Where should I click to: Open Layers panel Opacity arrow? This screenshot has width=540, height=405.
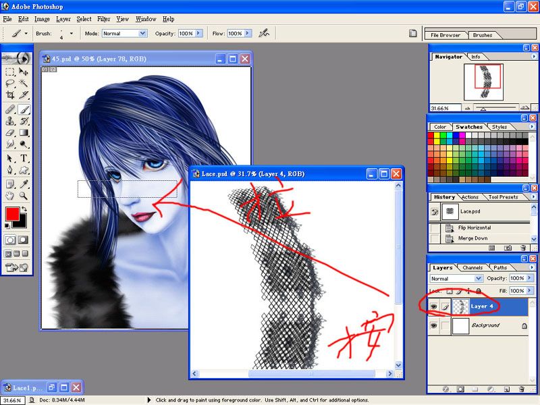530,278
